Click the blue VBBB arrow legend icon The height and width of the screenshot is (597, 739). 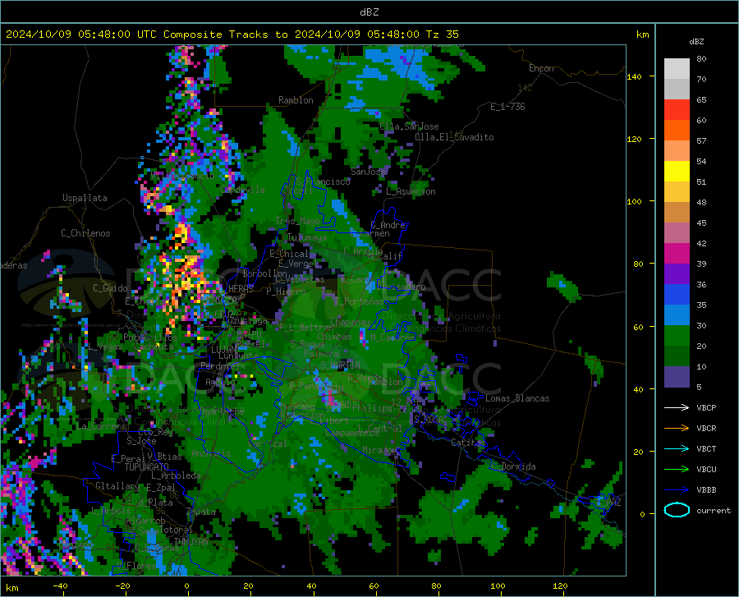point(677,490)
